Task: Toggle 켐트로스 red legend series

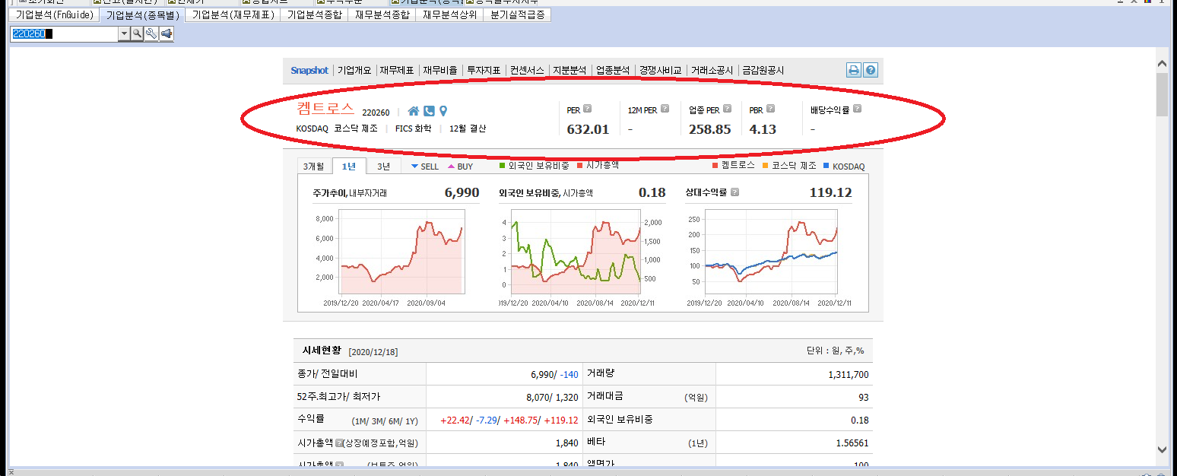Action: coord(733,166)
